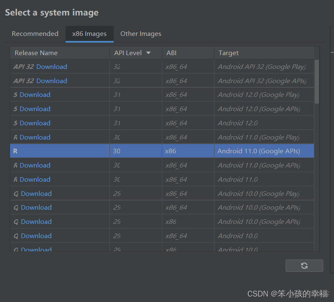Click the refresh icon button below the table
This screenshot has height=302, width=334.
pyautogui.click(x=304, y=266)
